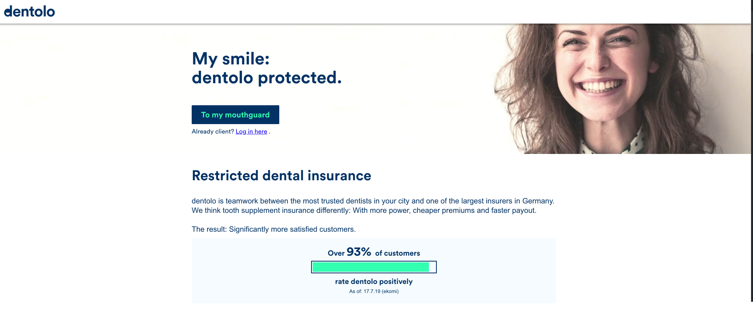753x313 pixels.
Task: Click the 'Restricted dental insurance' heading
Action: pos(281,176)
